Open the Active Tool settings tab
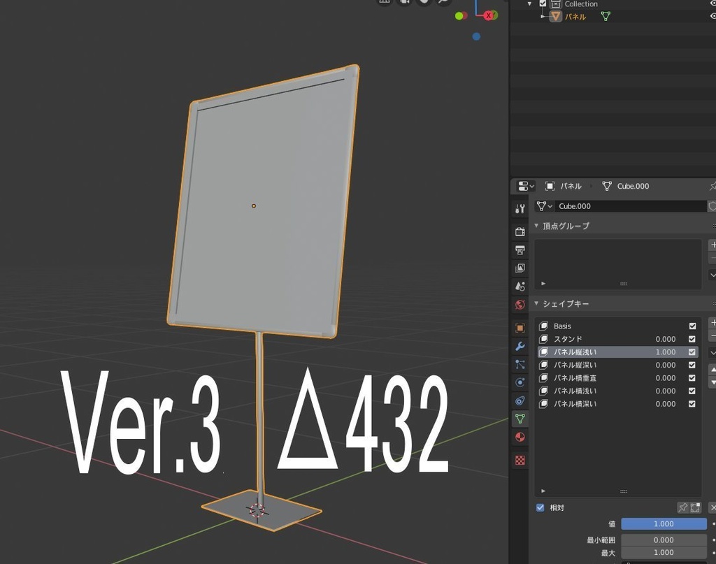The height and width of the screenshot is (564, 716). (x=520, y=208)
